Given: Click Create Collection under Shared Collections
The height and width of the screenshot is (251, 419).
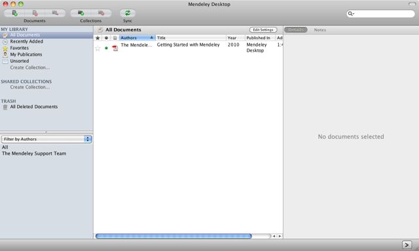Looking at the screenshot, I should [x=30, y=87].
